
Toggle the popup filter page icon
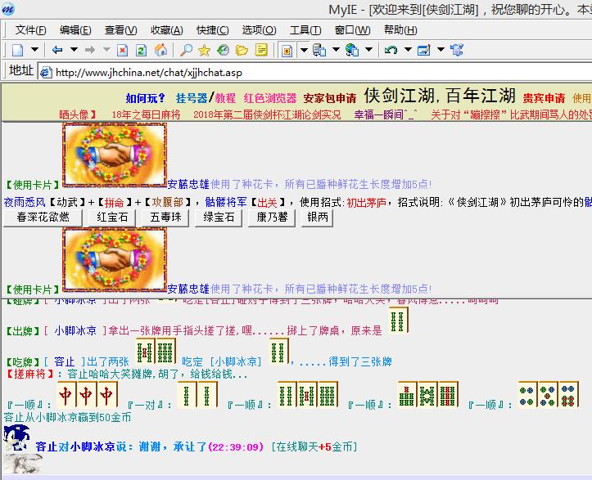point(287,50)
